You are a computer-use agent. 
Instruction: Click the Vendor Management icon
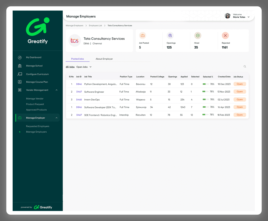click(20, 90)
